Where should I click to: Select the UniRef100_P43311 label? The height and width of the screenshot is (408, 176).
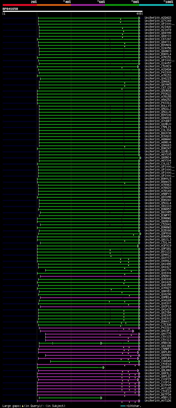click(158, 103)
